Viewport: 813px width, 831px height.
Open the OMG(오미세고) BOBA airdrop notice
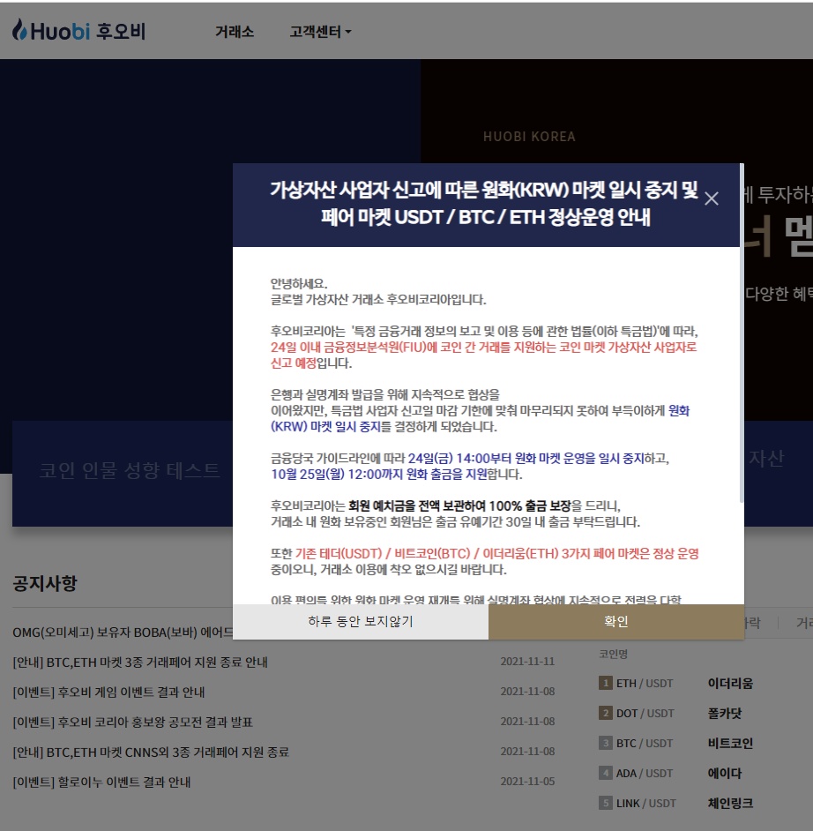pos(123,633)
